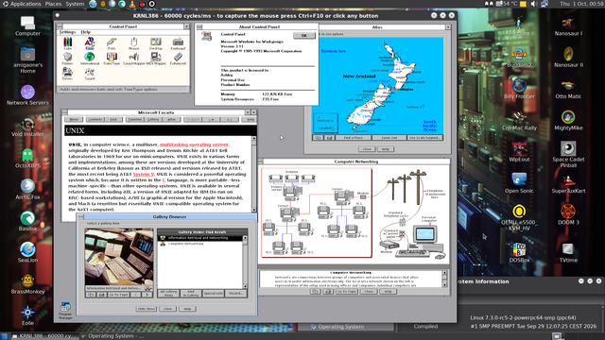Click Slide Show button in Gallery Browser
Viewport: 605px width, 340px height.
coord(147,309)
